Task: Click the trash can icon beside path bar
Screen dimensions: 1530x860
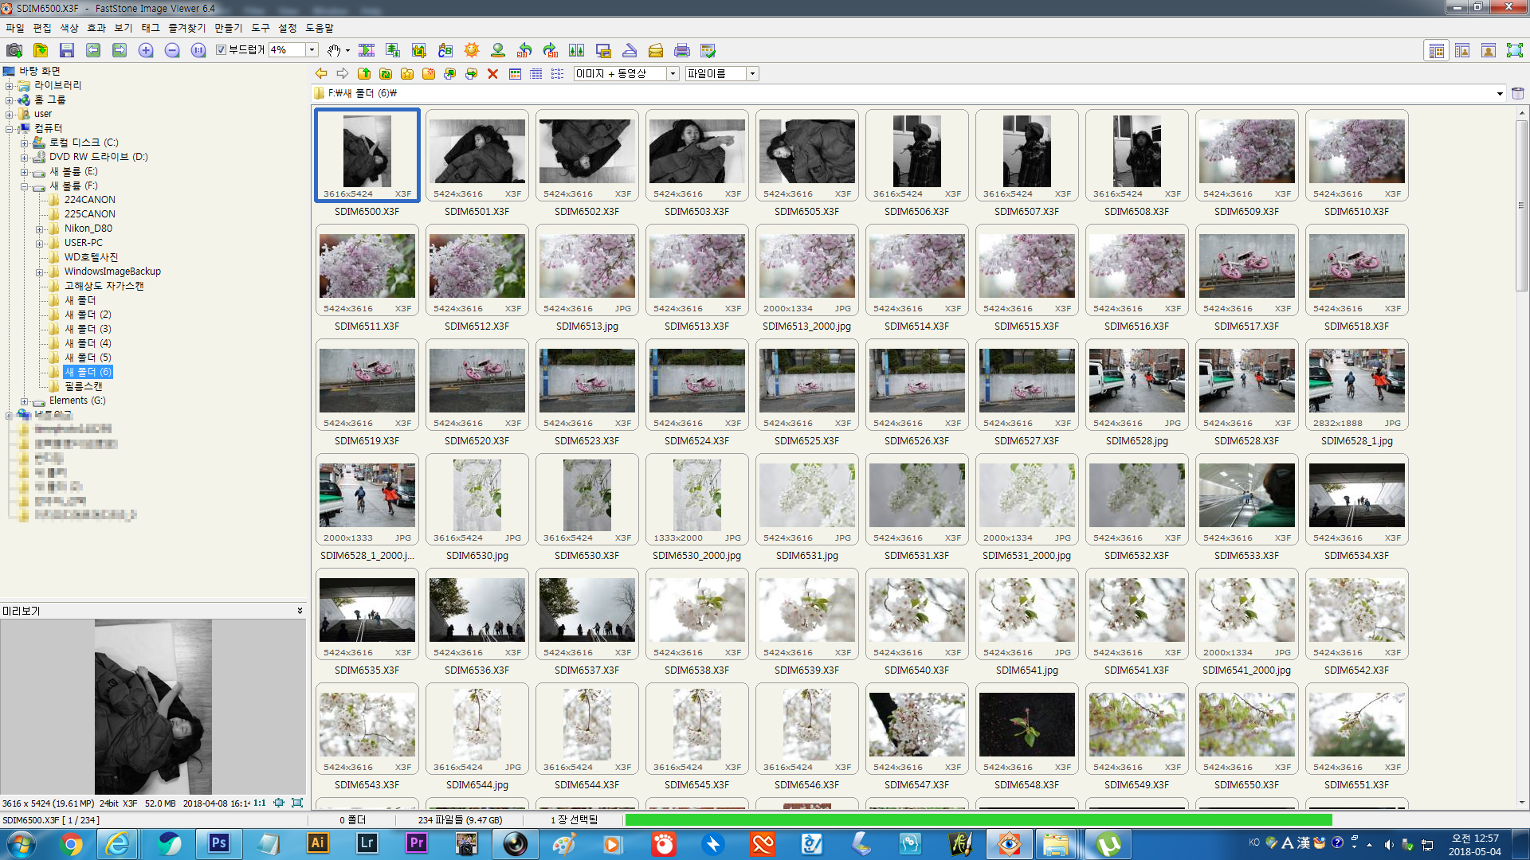Action: [x=1518, y=93]
